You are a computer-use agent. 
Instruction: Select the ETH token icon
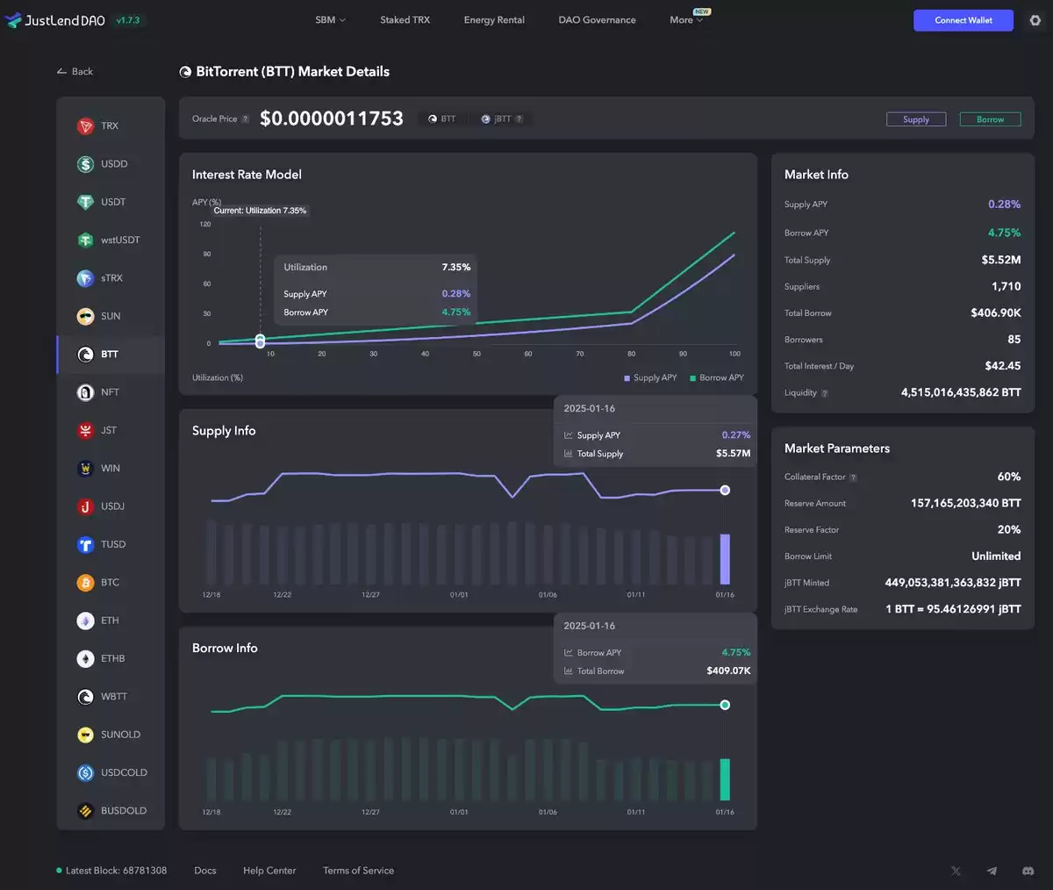pos(85,621)
